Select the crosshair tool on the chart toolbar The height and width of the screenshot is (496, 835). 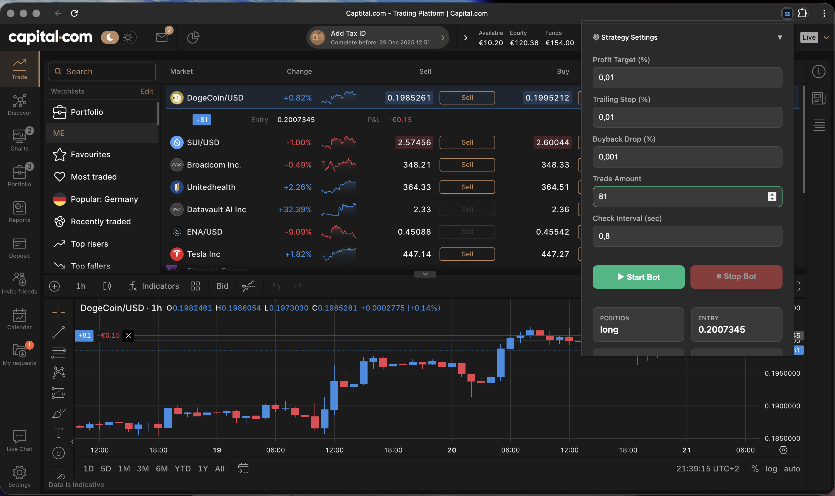pyautogui.click(x=59, y=312)
